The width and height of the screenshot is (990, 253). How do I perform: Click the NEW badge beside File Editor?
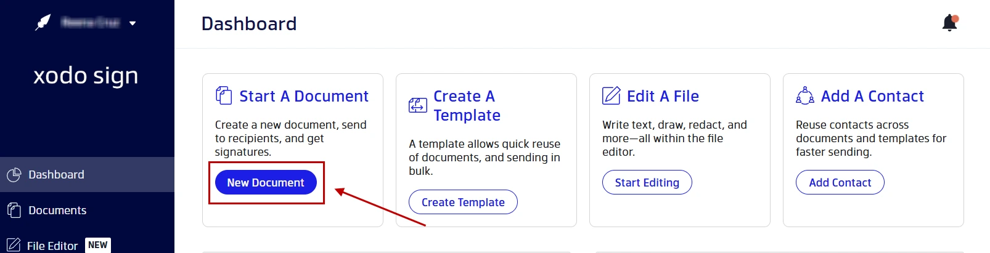(97, 245)
